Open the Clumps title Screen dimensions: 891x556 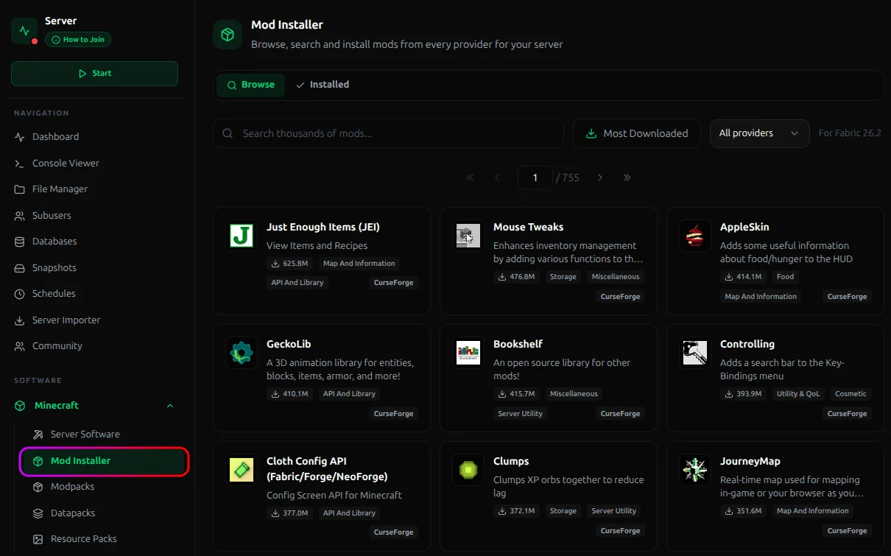[511, 462]
